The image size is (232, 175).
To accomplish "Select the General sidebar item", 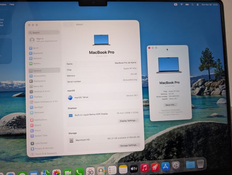I will point(44,71).
